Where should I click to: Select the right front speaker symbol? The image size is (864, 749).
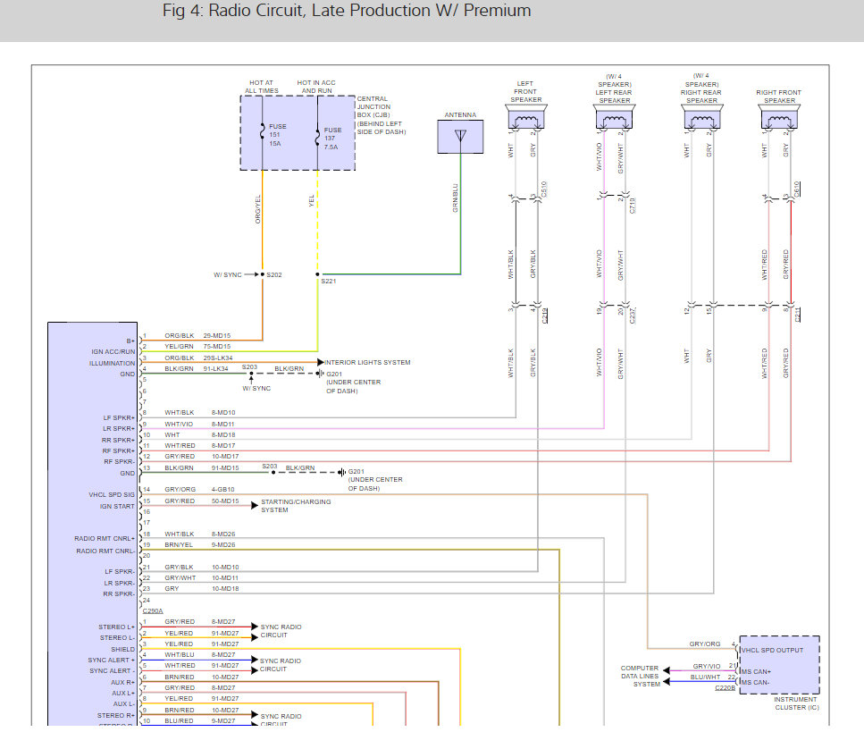tap(780, 117)
